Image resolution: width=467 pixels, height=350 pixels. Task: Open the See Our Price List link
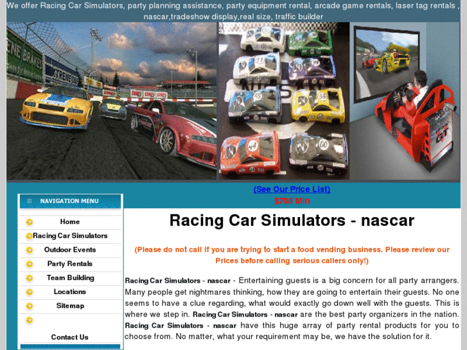[x=292, y=189]
